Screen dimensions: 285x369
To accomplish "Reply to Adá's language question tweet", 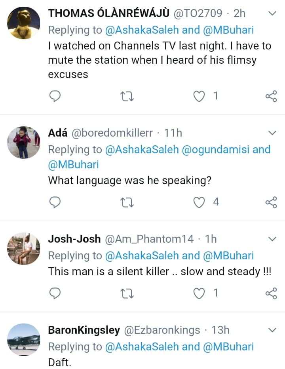I will pyautogui.click(x=55, y=202).
